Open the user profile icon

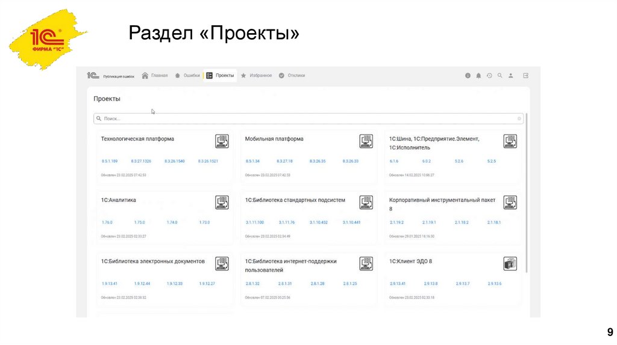(511, 75)
